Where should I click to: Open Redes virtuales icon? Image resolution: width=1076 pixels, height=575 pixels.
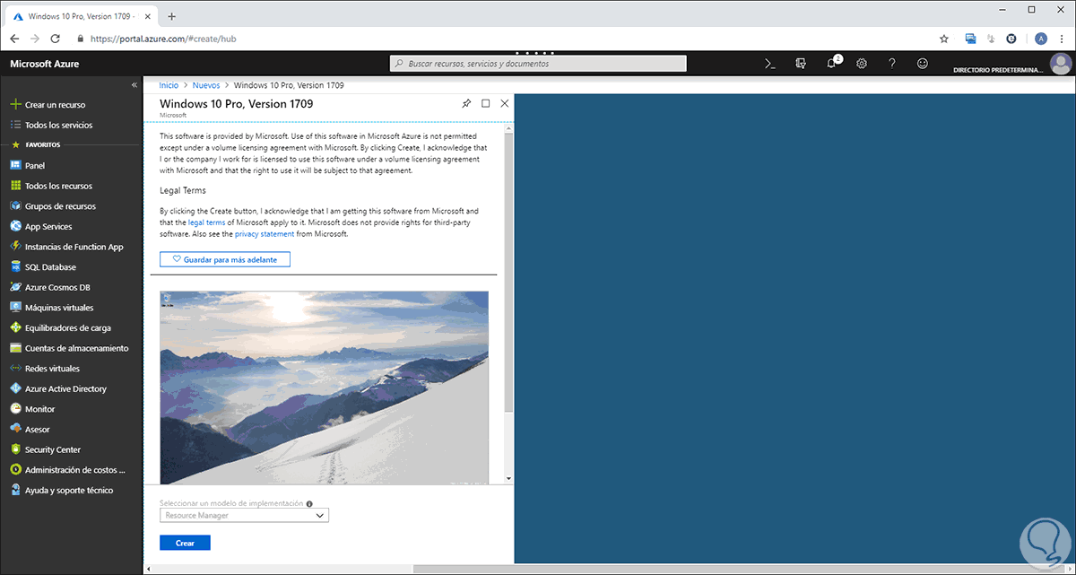15,369
